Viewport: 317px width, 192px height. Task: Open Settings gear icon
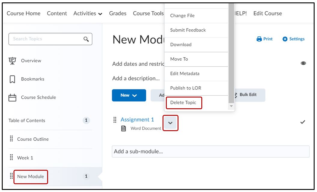[285, 39]
